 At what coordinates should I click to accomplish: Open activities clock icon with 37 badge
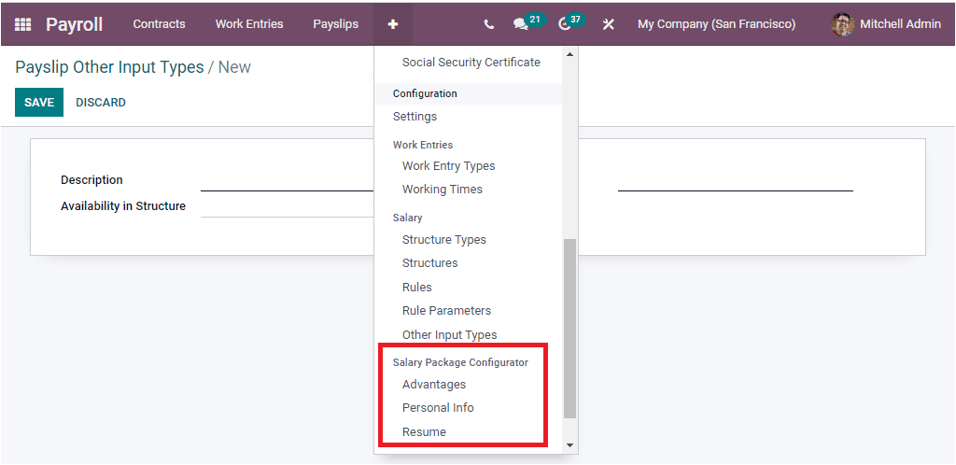(x=571, y=23)
